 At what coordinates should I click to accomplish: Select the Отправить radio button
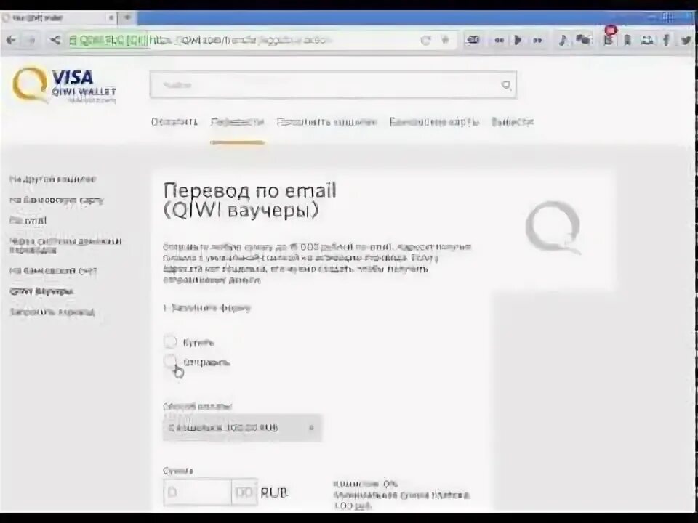click(x=170, y=362)
